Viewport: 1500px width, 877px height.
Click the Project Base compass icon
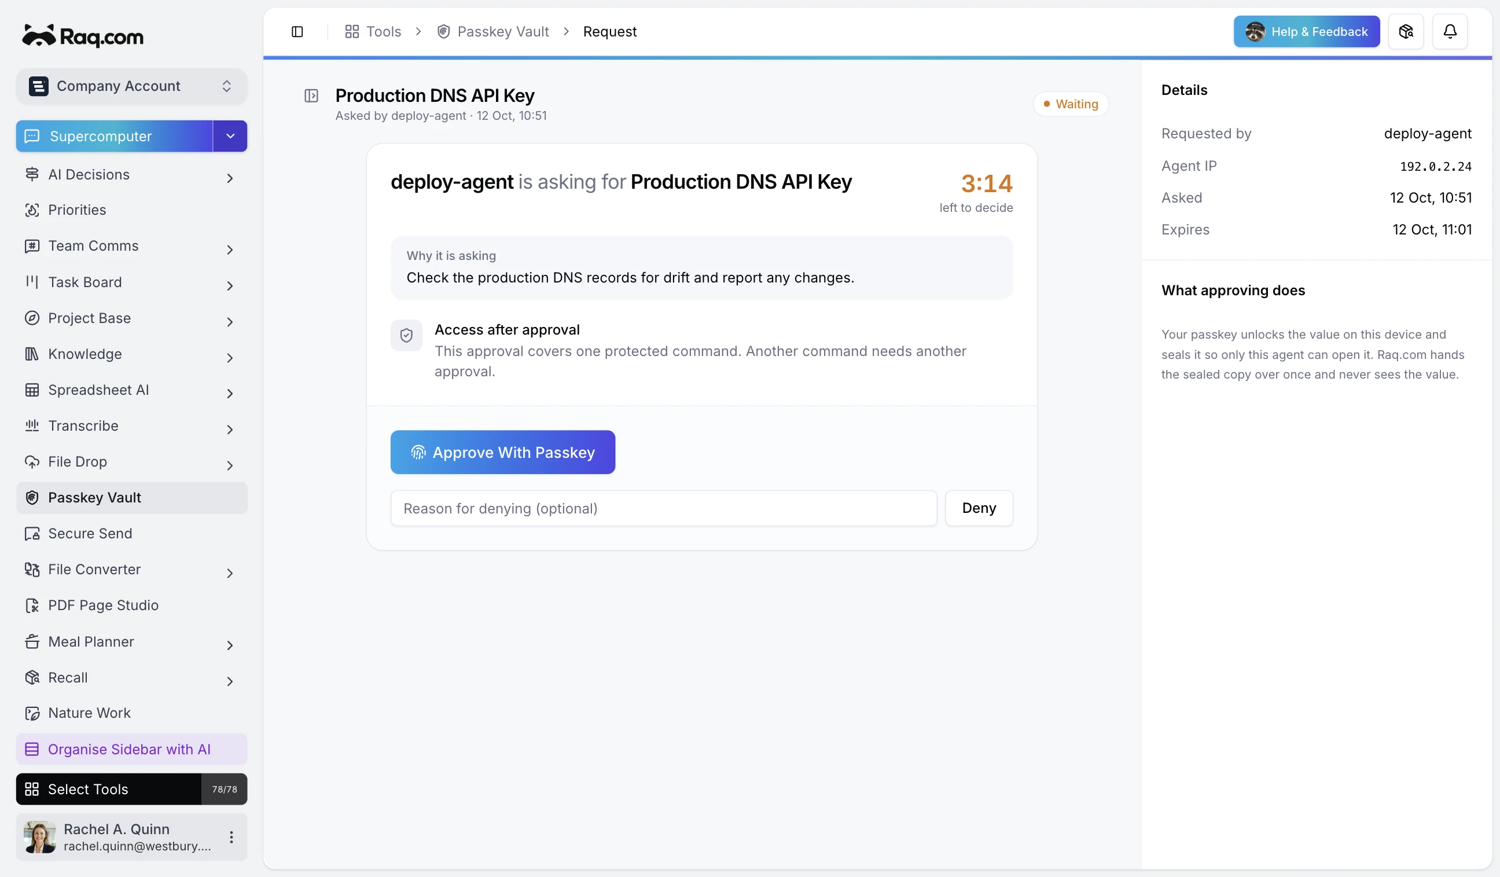click(32, 318)
